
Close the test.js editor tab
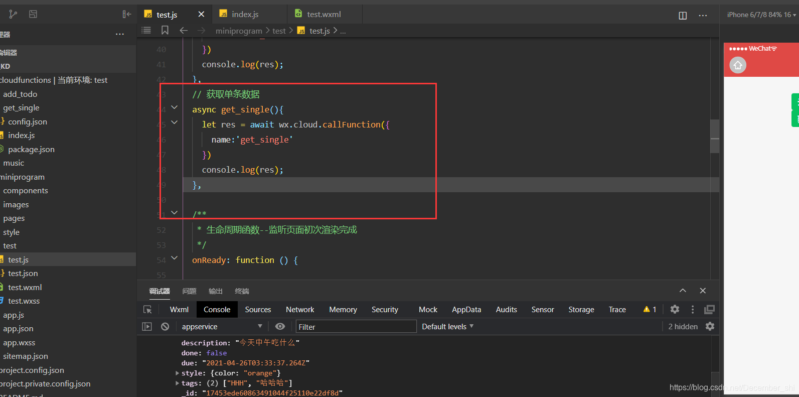[x=201, y=14]
